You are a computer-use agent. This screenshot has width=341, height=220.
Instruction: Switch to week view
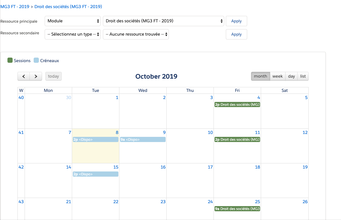coord(278,76)
